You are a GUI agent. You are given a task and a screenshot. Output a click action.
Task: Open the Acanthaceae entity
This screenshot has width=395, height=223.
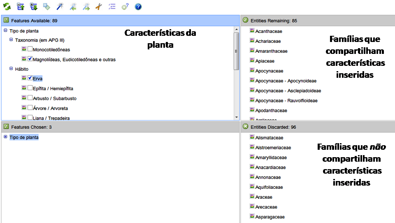coord(269,31)
